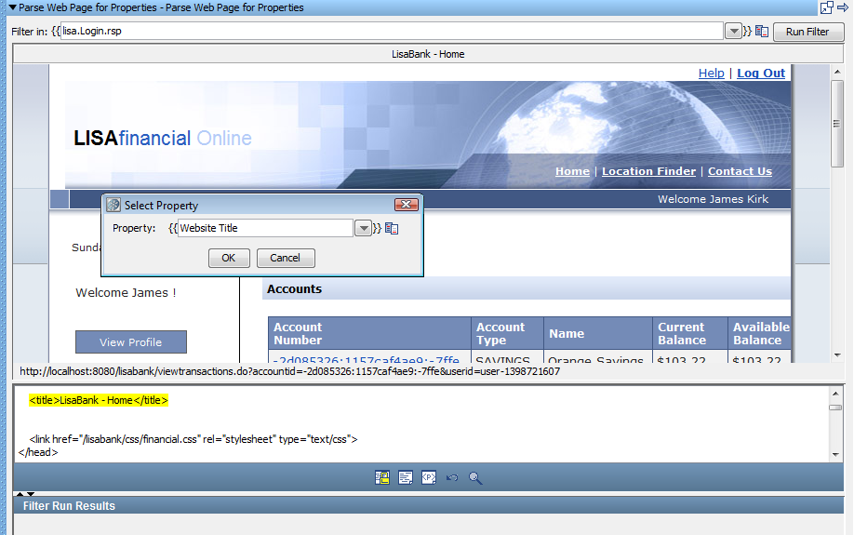Click the LisaBank - Home page title bar
Viewport: 854px width, 535px height.
pos(428,54)
